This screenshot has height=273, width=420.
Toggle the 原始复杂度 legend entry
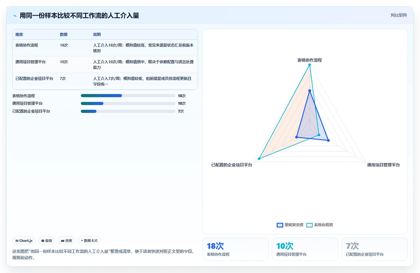(x=290, y=225)
